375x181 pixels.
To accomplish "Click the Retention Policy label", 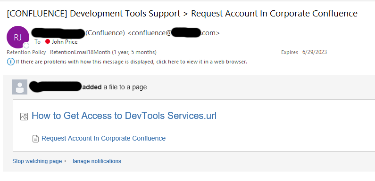I will 26,52.
